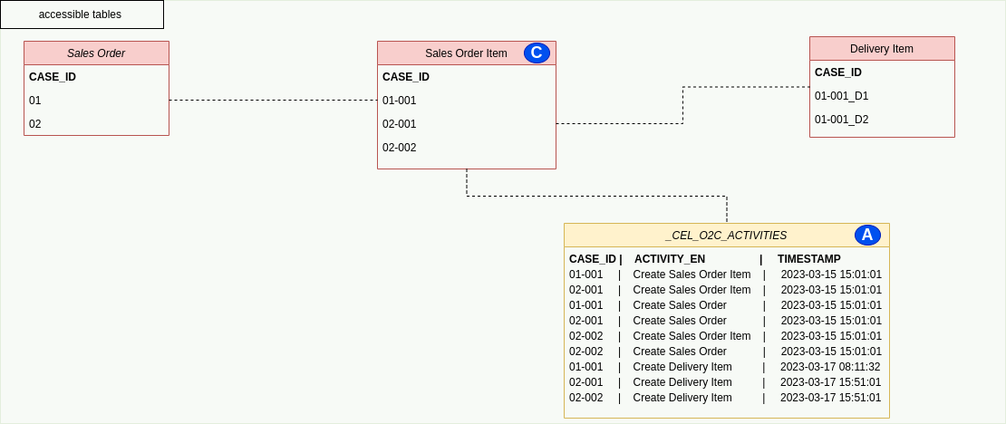Select the 02-002 Create Delivery Item row

(725, 398)
